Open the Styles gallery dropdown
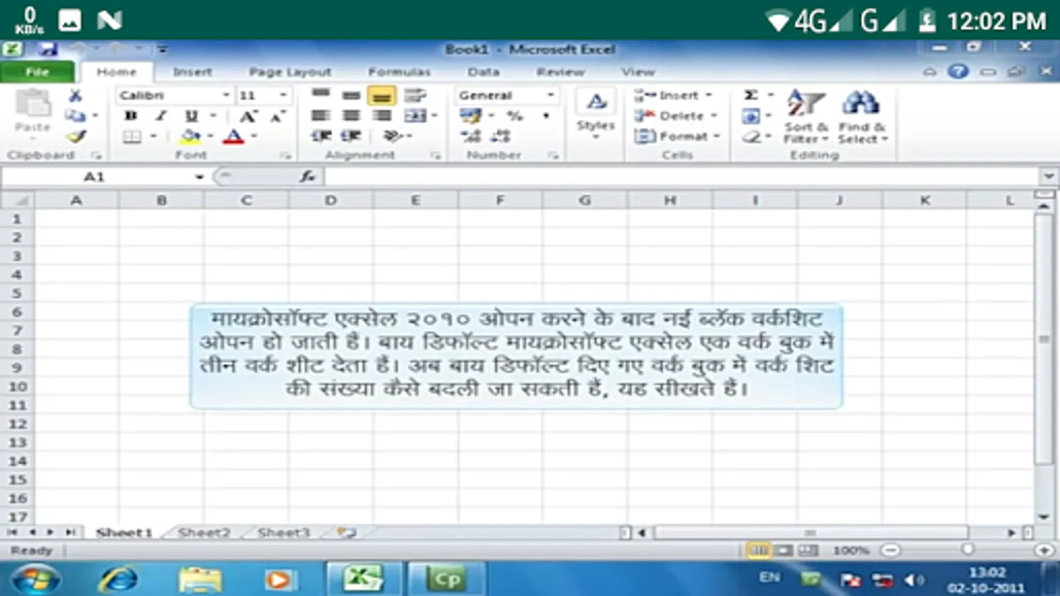 (x=596, y=114)
